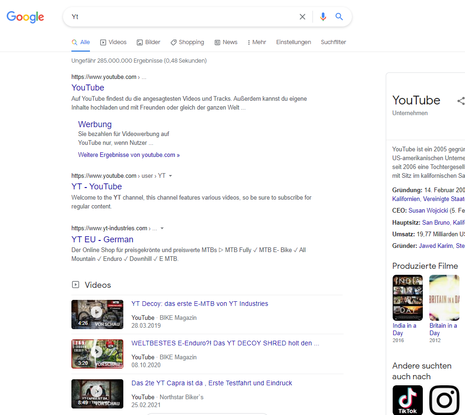Open TikTok from Andere suchten auch nach

coord(408,400)
